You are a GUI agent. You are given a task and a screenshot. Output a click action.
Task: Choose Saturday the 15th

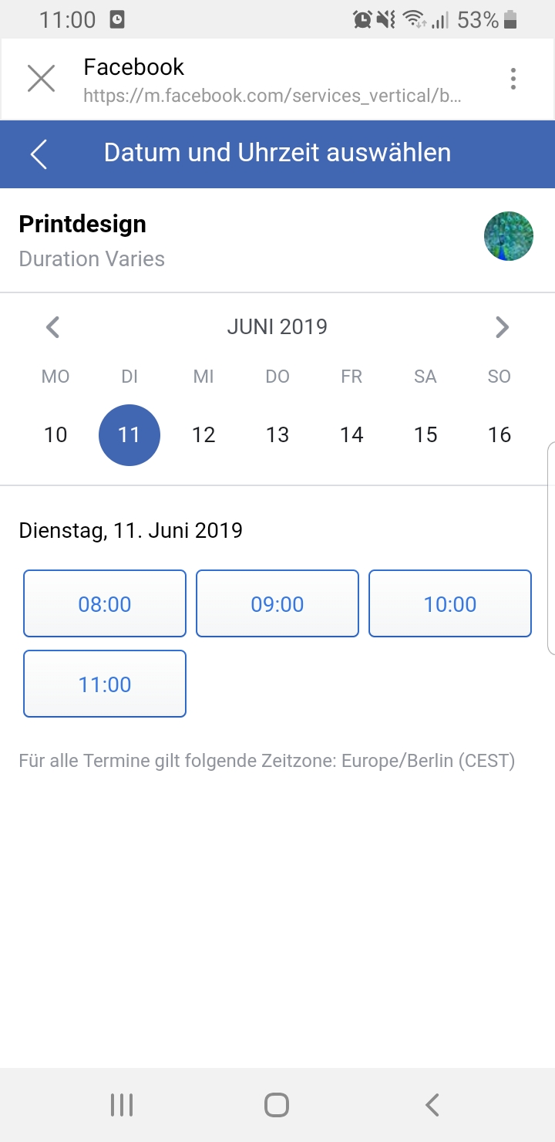point(425,435)
